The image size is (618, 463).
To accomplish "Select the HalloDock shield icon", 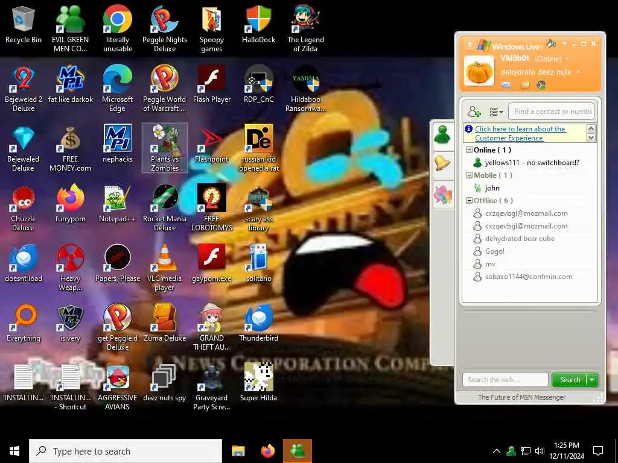I will (x=258, y=25).
